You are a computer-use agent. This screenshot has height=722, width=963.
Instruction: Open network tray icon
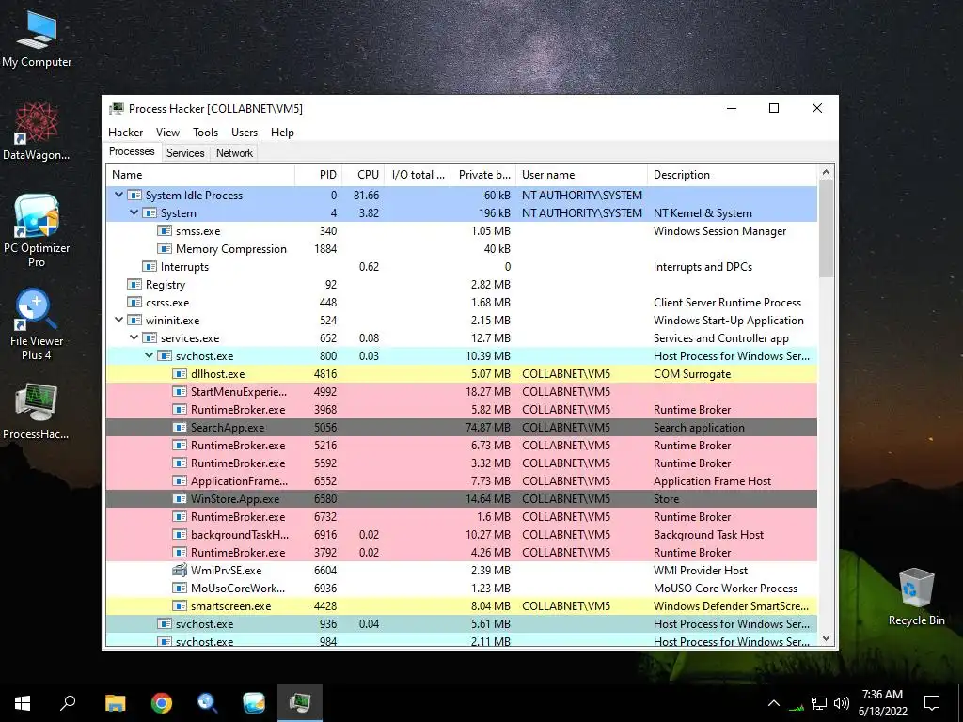819,703
